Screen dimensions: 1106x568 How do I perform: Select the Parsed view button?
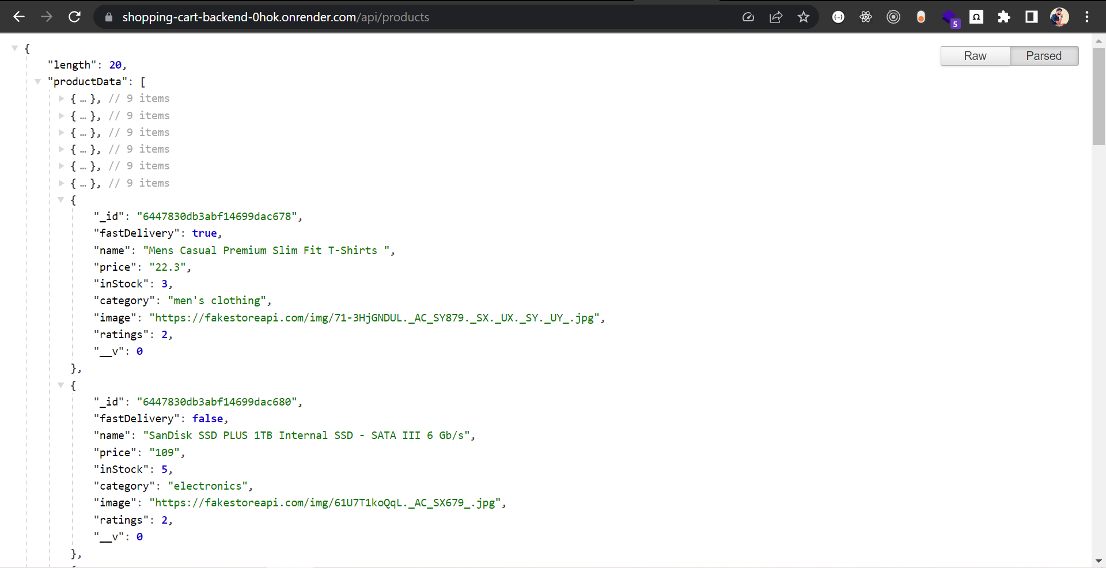1044,55
